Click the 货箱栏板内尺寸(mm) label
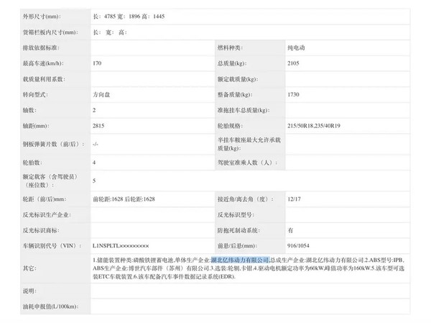The height and width of the screenshot is (323, 431). coord(50,32)
